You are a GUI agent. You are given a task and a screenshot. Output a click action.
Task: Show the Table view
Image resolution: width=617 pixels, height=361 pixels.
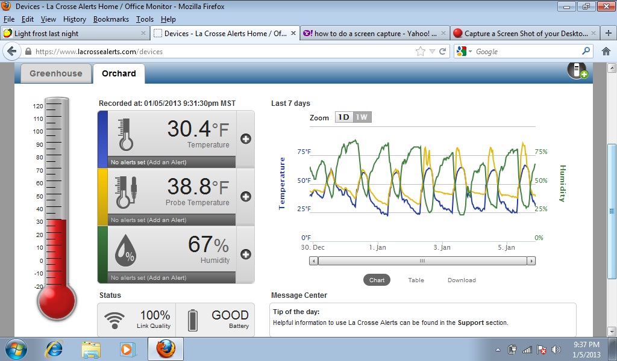416,280
